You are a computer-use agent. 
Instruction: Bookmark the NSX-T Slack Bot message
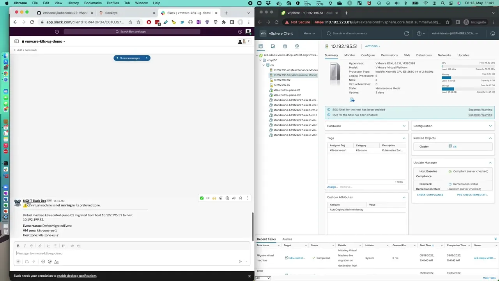click(x=241, y=198)
